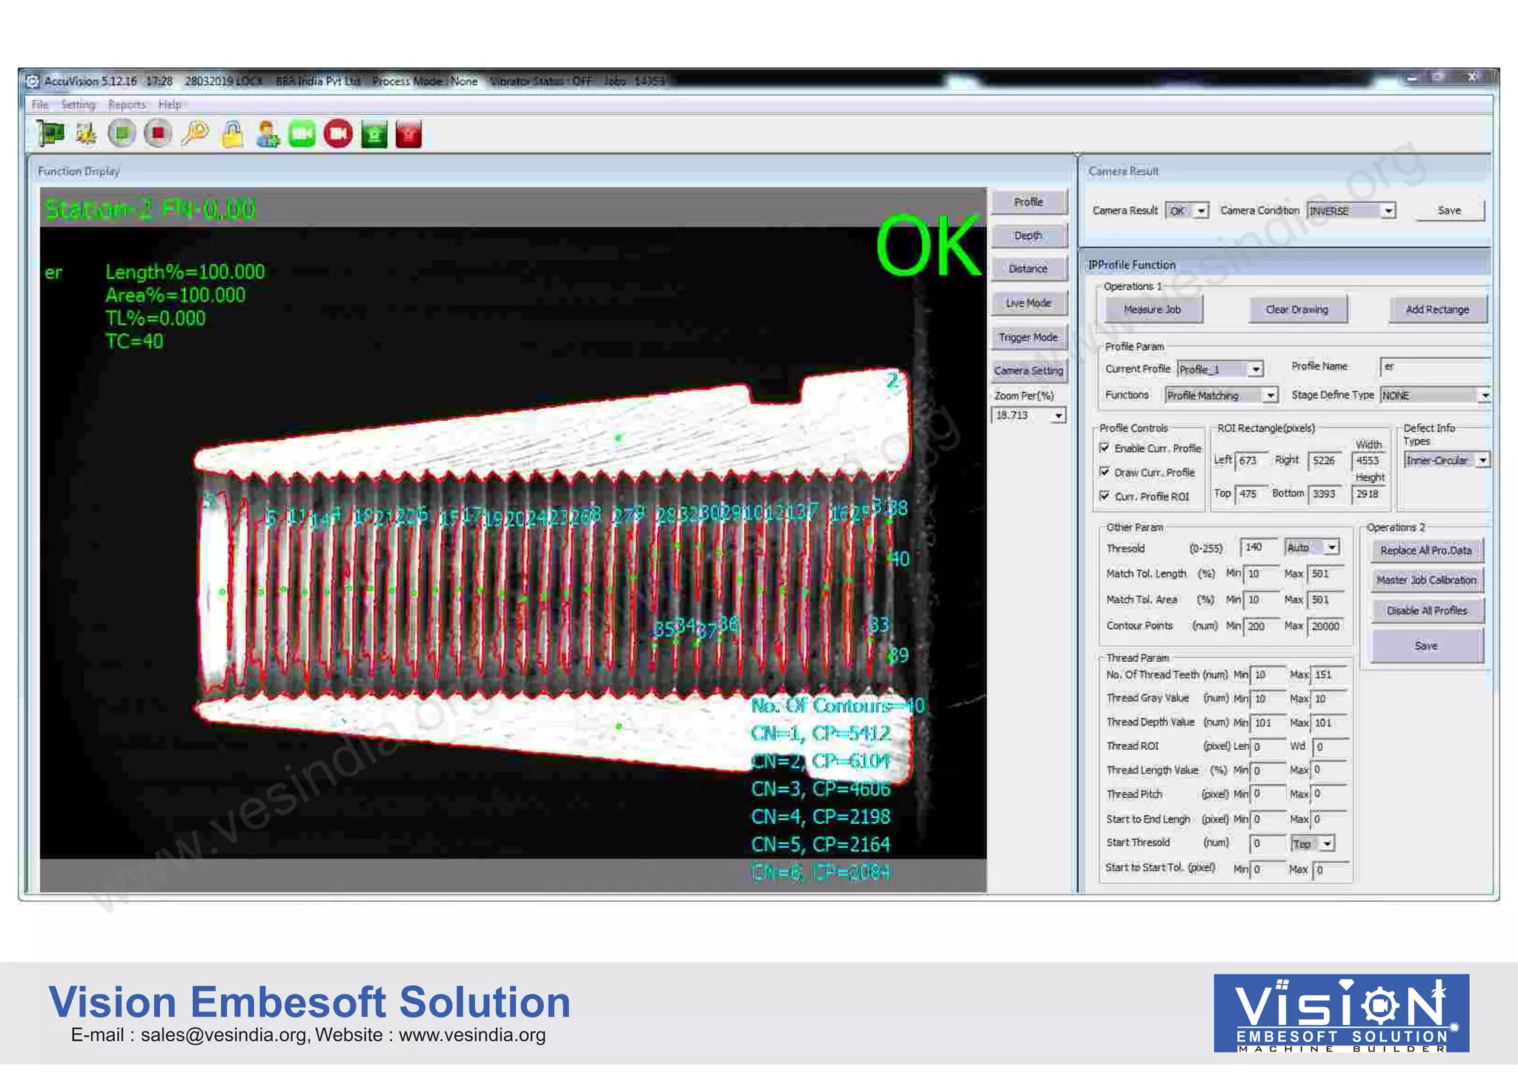Open Camera Setting
This screenshot has width=1518, height=1073.
tap(1029, 371)
